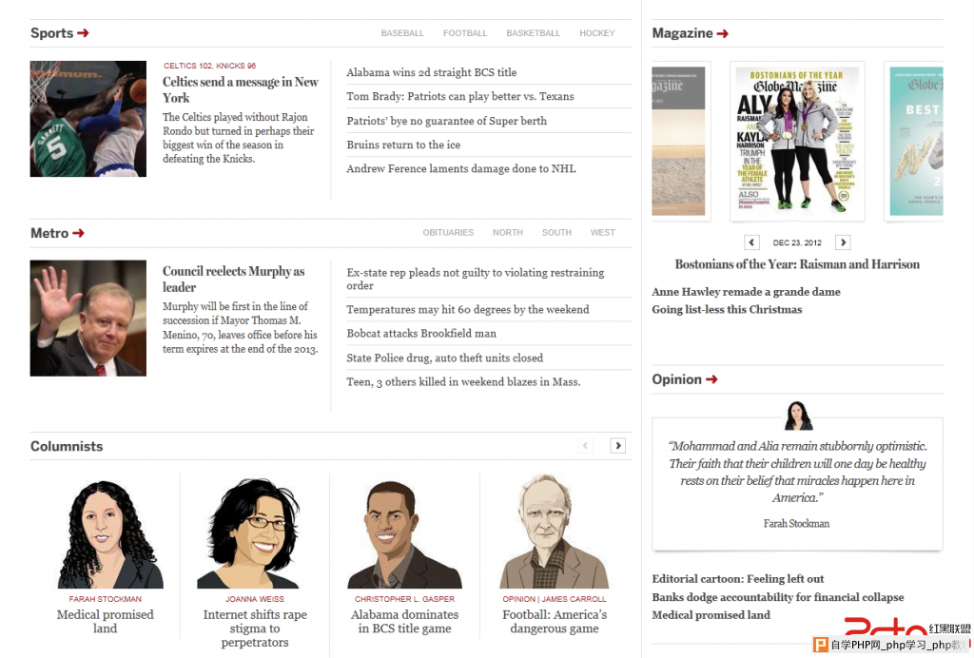Open column 'Alabama dominates in BCS title game'

pyautogui.click(x=404, y=621)
